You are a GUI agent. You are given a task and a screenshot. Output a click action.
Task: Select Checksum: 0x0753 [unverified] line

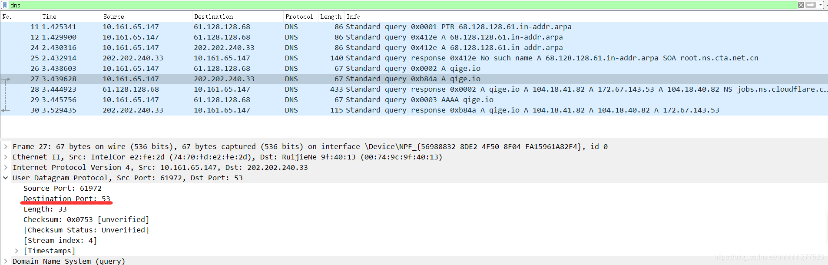[86, 220]
